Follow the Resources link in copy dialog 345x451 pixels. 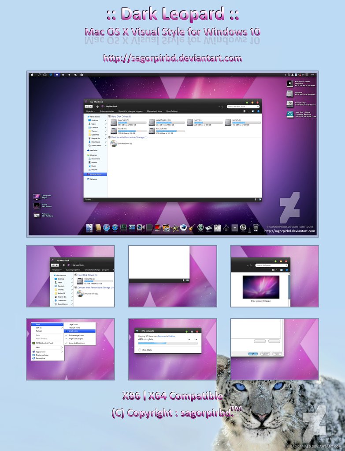click(x=162, y=336)
